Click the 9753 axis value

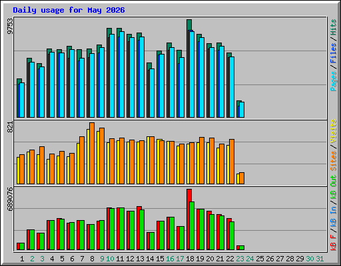10,27
